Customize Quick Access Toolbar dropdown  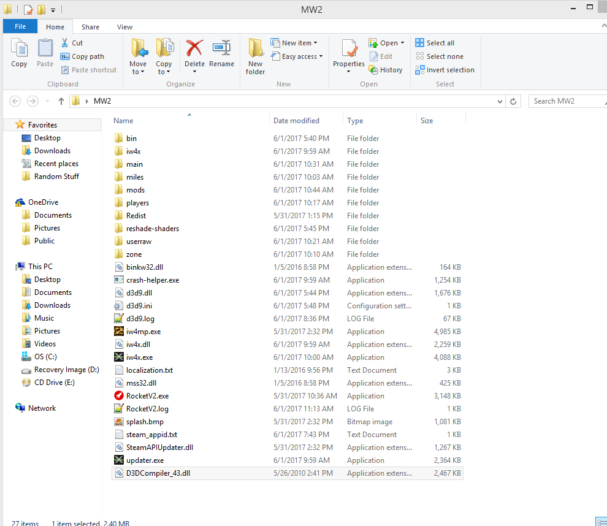tap(53, 10)
